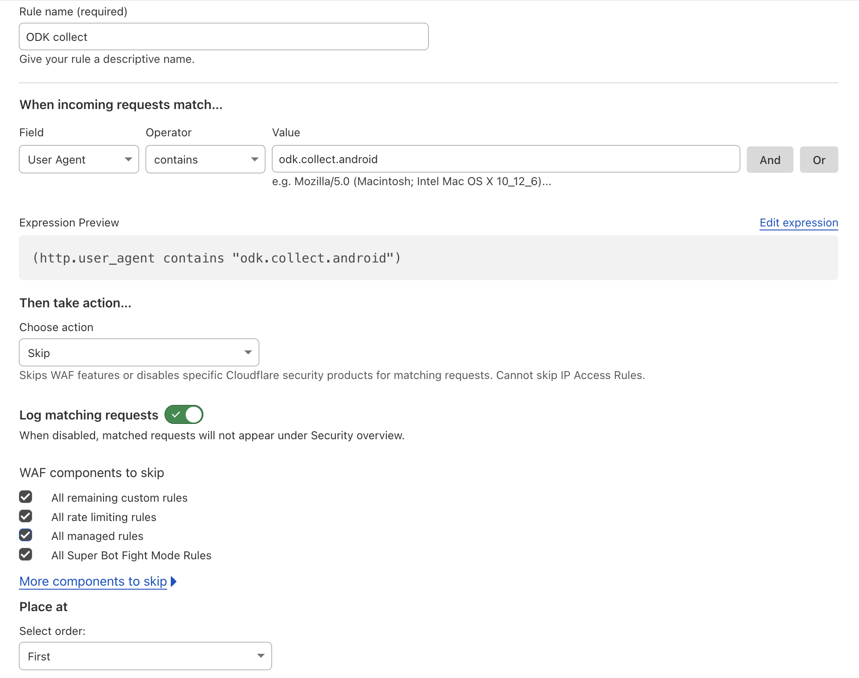Screen dimensions: 859x678
Task: Uncheck All remaining custom rules
Action: coord(26,497)
